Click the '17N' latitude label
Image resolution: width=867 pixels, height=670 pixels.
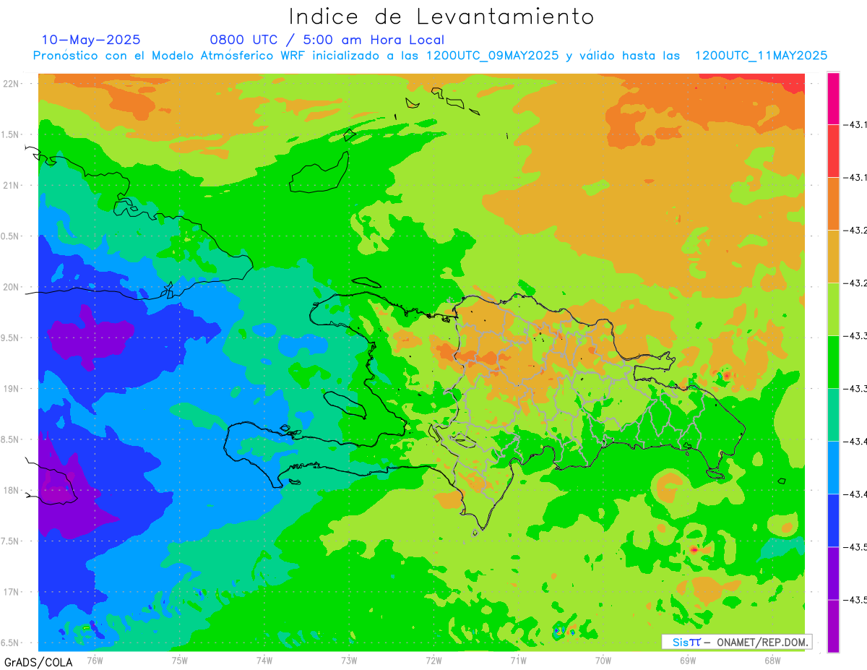point(11,592)
